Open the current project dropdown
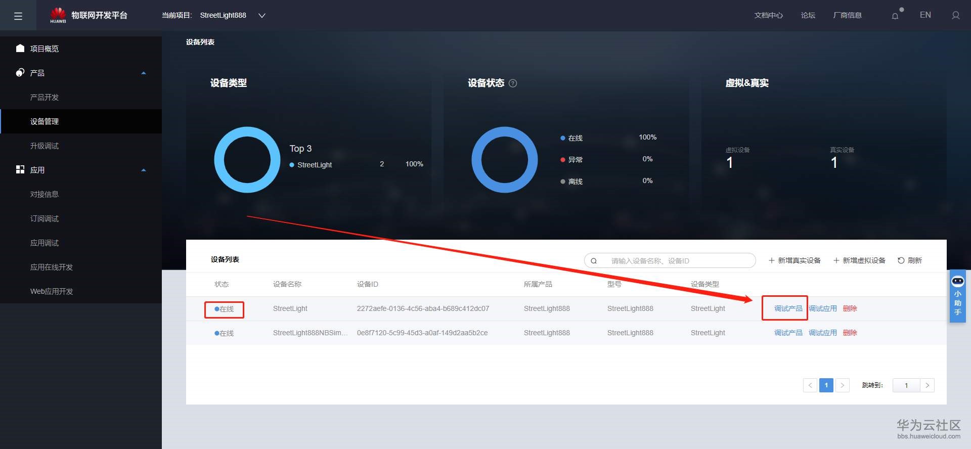 click(262, 16)
